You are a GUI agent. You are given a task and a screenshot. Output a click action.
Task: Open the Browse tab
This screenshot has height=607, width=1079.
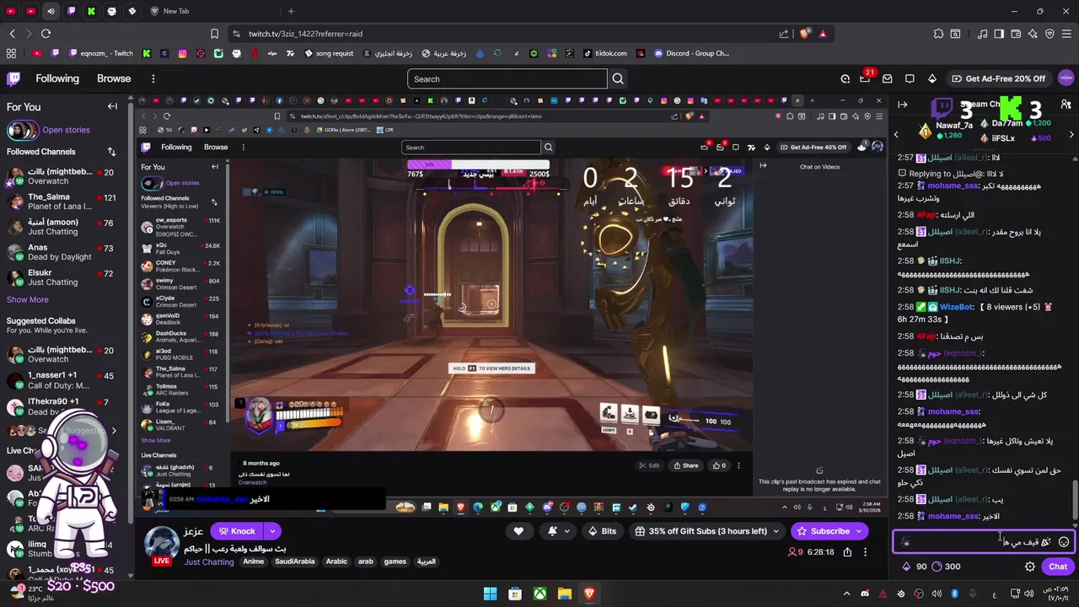point(114,78)
